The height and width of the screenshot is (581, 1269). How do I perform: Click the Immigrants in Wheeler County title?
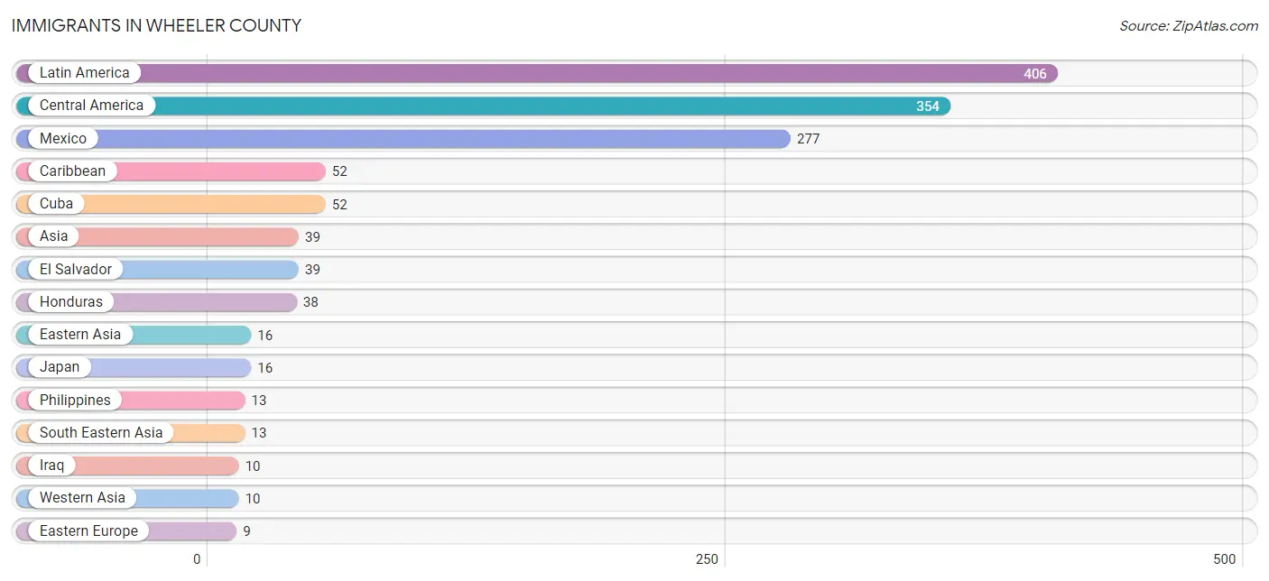tap(156, 25)
